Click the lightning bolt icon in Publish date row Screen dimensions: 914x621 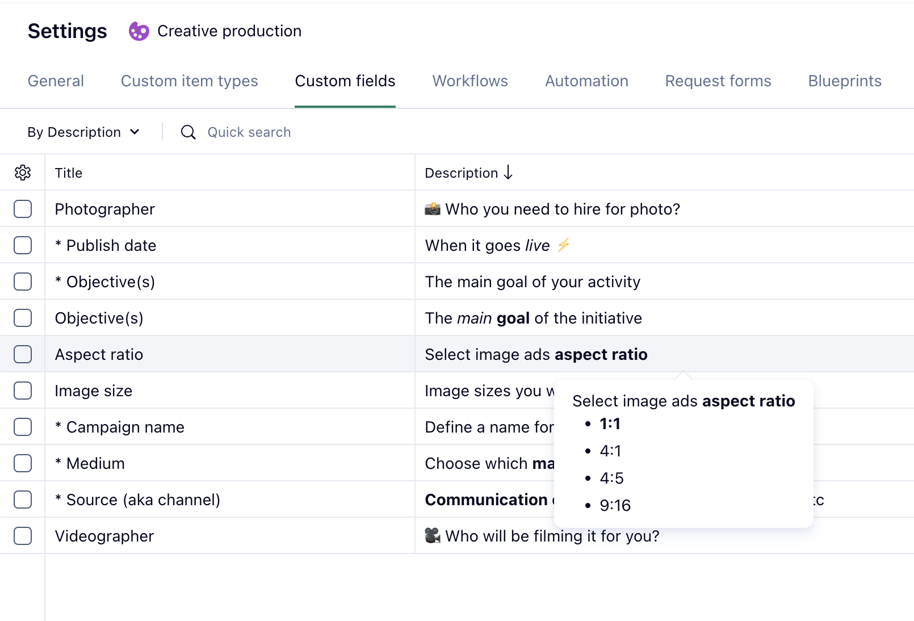[563, 245]
